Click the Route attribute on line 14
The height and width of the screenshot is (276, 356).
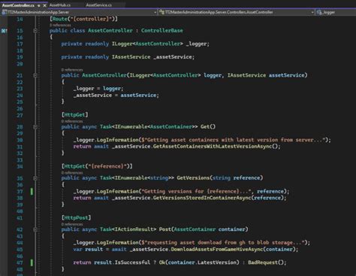[x=83, y=19]
